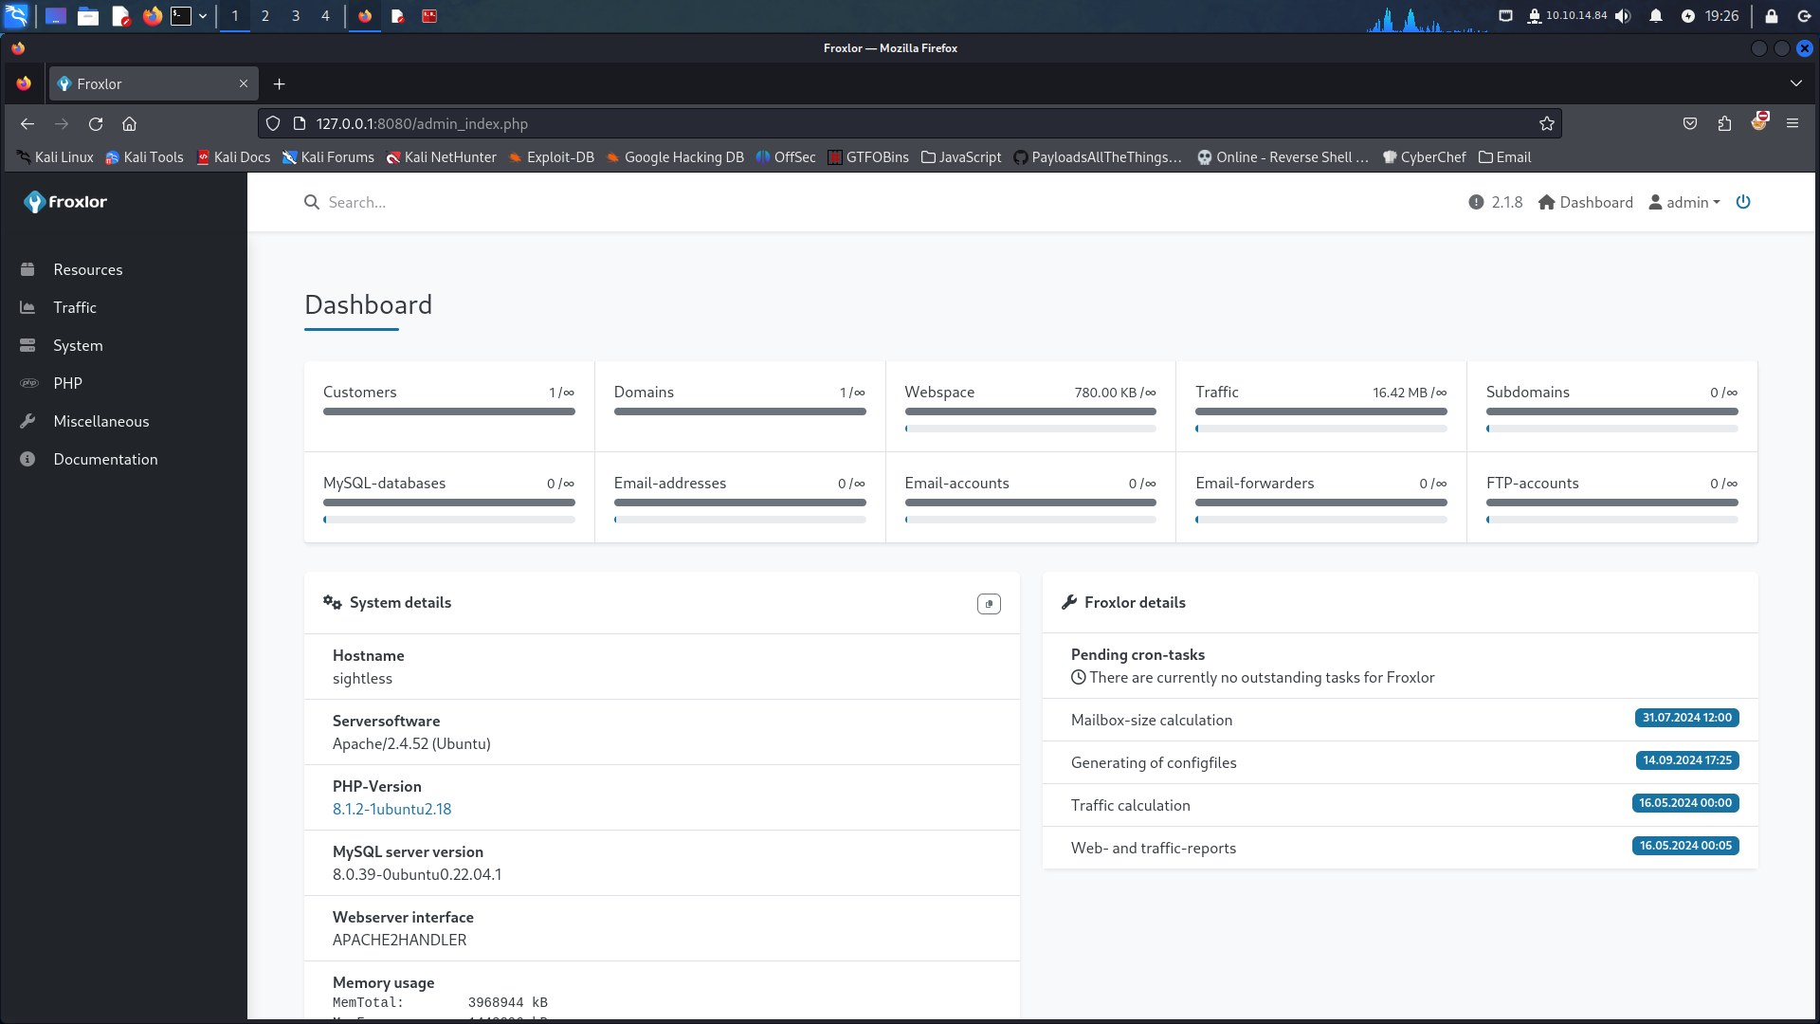Click the Customers usage progress bar

447,411
